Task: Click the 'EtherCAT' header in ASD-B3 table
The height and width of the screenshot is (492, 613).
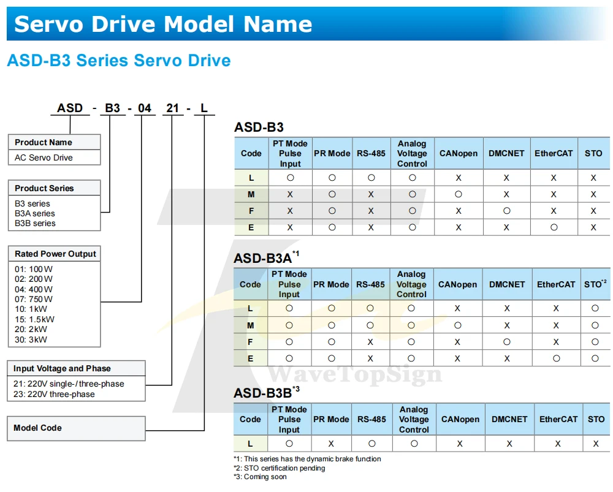Action: pyautogui.click(x=554, y=153)
